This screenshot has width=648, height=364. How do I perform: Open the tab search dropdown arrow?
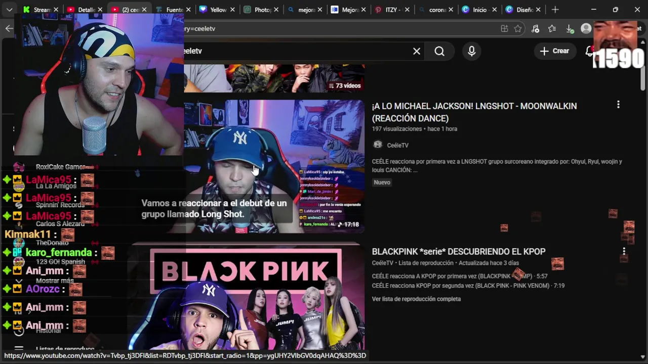click(9, 10)
